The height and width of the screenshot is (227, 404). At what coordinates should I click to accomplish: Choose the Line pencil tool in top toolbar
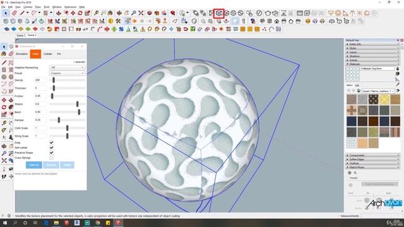(23, 13)
